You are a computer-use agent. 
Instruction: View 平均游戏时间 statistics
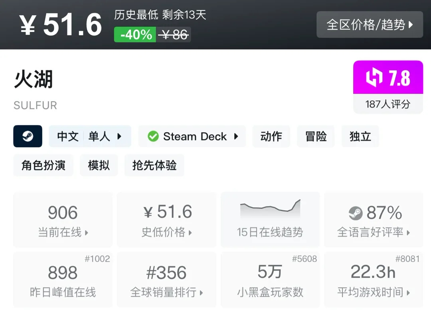[374, 279]
